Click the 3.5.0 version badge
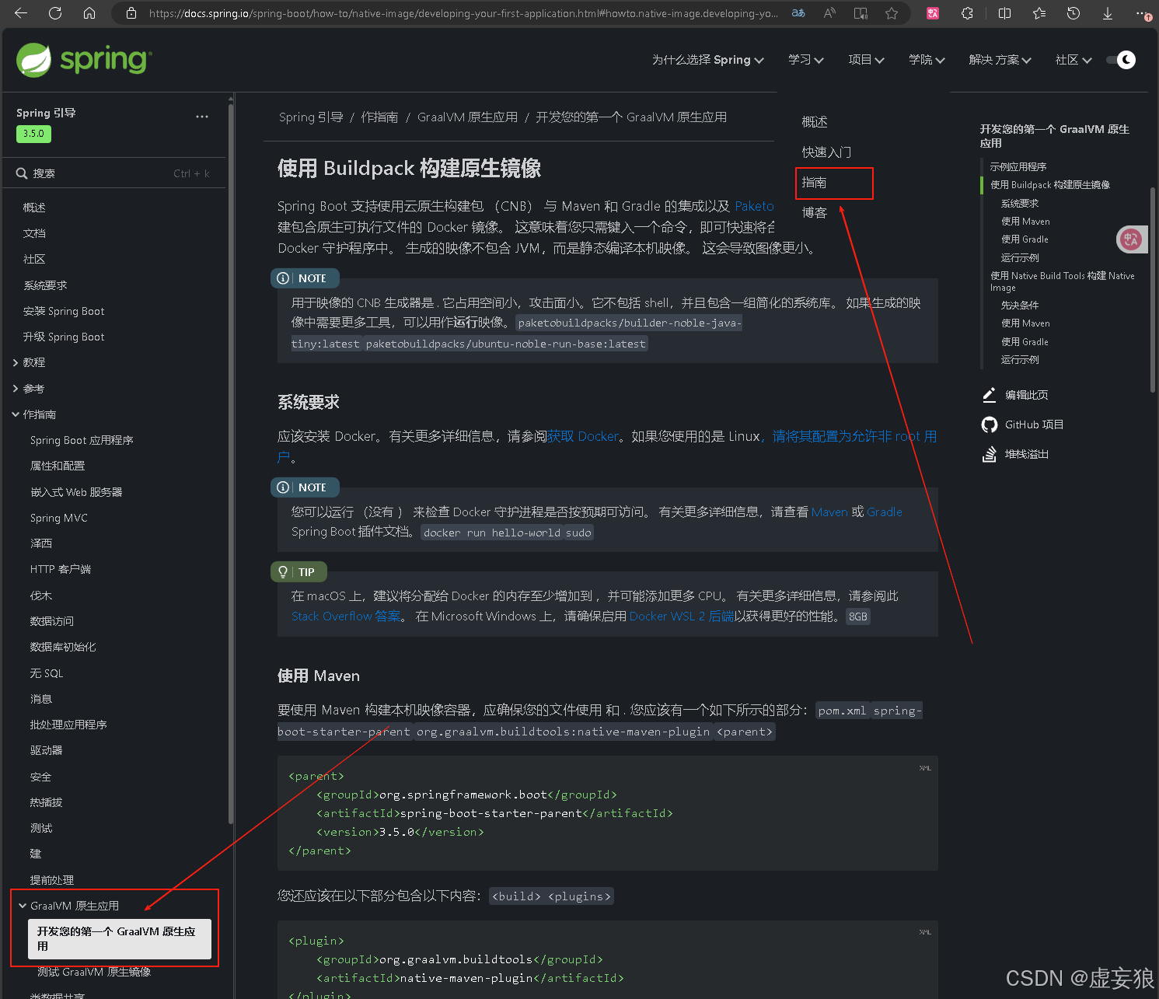The height and width of the screenshot is (999, 1159). pyautogui.click(x=33, y=134)
